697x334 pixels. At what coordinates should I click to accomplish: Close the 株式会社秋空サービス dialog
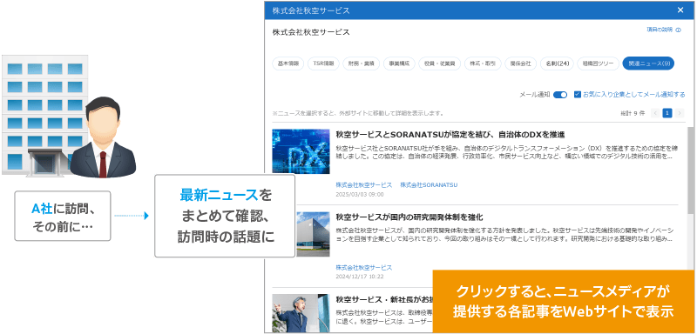[x=680, y=10]
